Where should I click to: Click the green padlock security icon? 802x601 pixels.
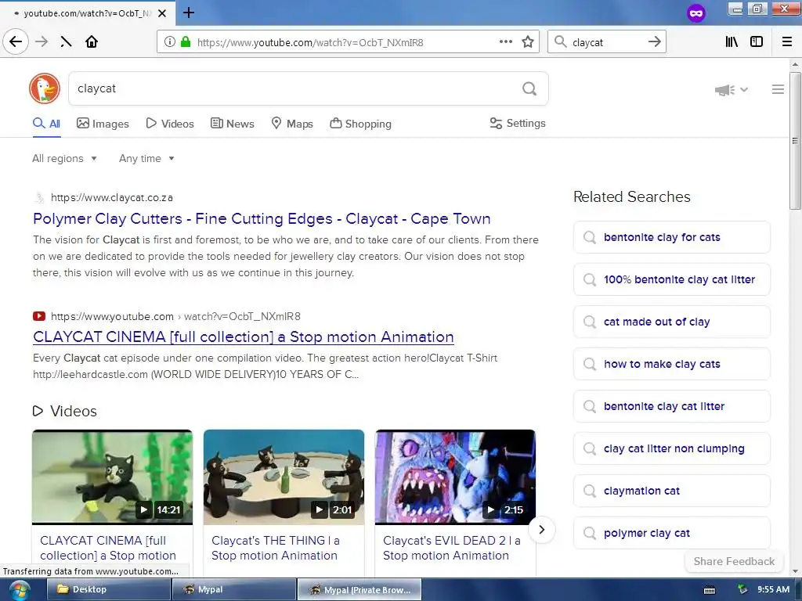coord(186,42)
